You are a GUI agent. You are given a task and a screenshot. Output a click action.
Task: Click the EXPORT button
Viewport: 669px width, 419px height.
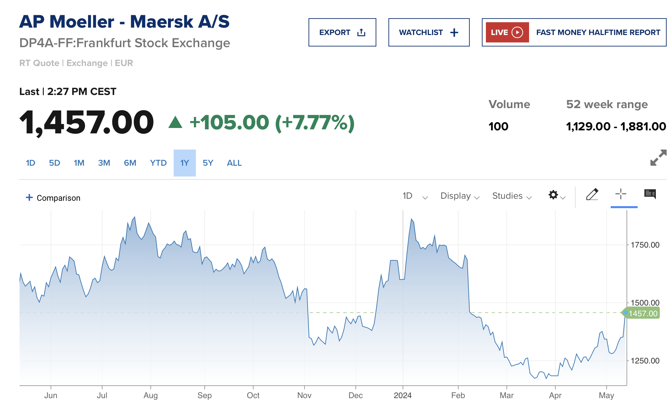(335, 32)
